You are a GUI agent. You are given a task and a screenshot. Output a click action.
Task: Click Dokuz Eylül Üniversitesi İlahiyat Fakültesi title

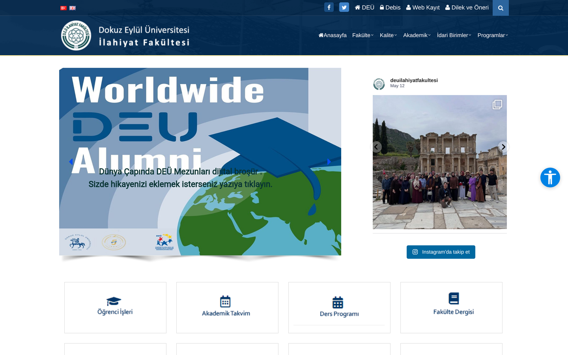[x=144, y=36]
